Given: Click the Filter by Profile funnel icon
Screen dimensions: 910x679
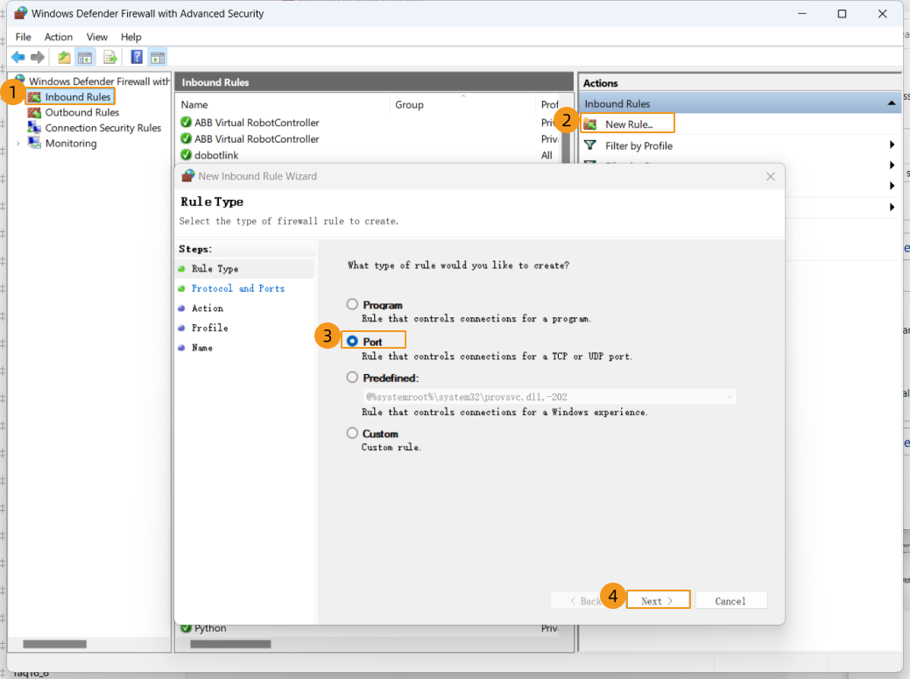Looking at the screenshot, I should click(590, 145).
